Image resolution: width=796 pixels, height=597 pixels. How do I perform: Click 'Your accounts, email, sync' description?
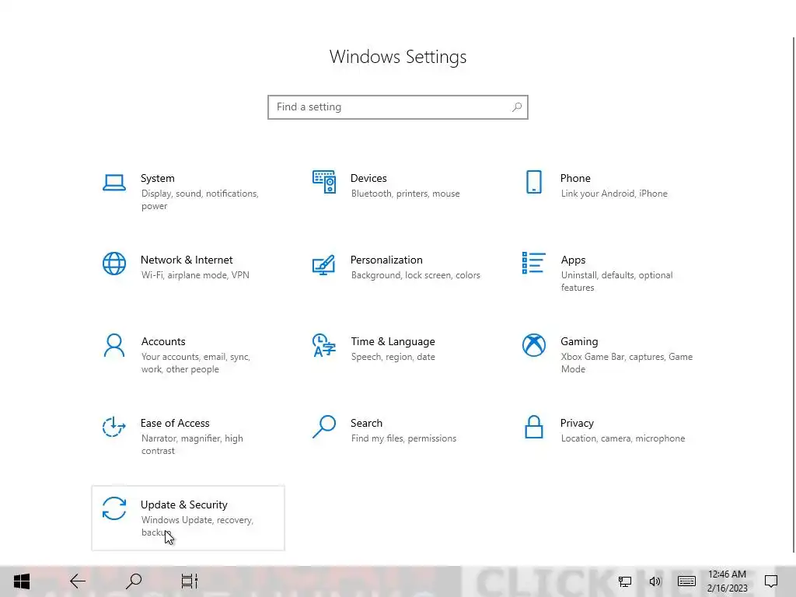pos(195,363)
